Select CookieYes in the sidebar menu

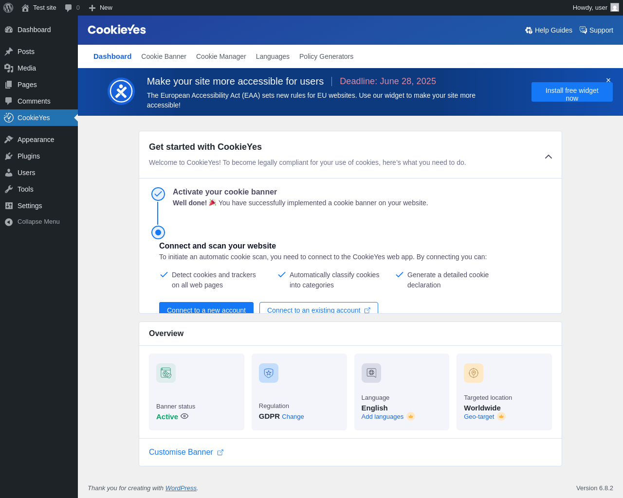[39, 118]
